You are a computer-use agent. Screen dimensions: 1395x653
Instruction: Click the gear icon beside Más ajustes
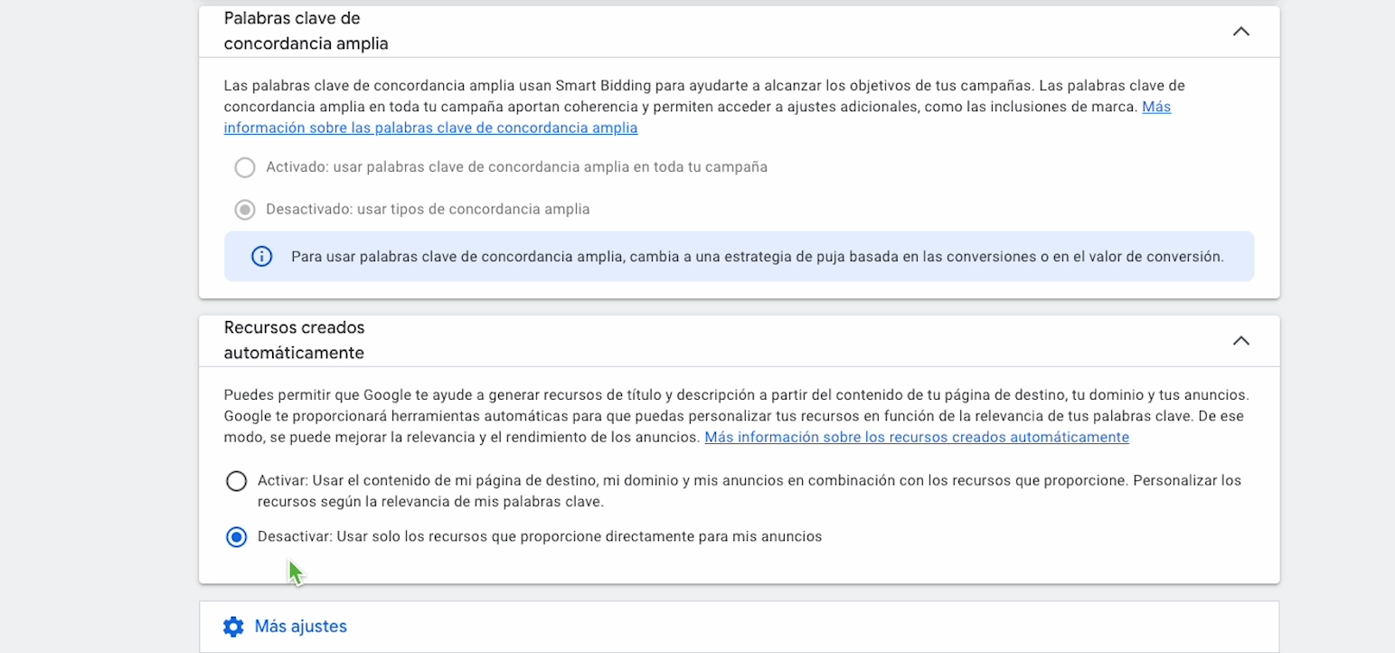tap(233, 627)
